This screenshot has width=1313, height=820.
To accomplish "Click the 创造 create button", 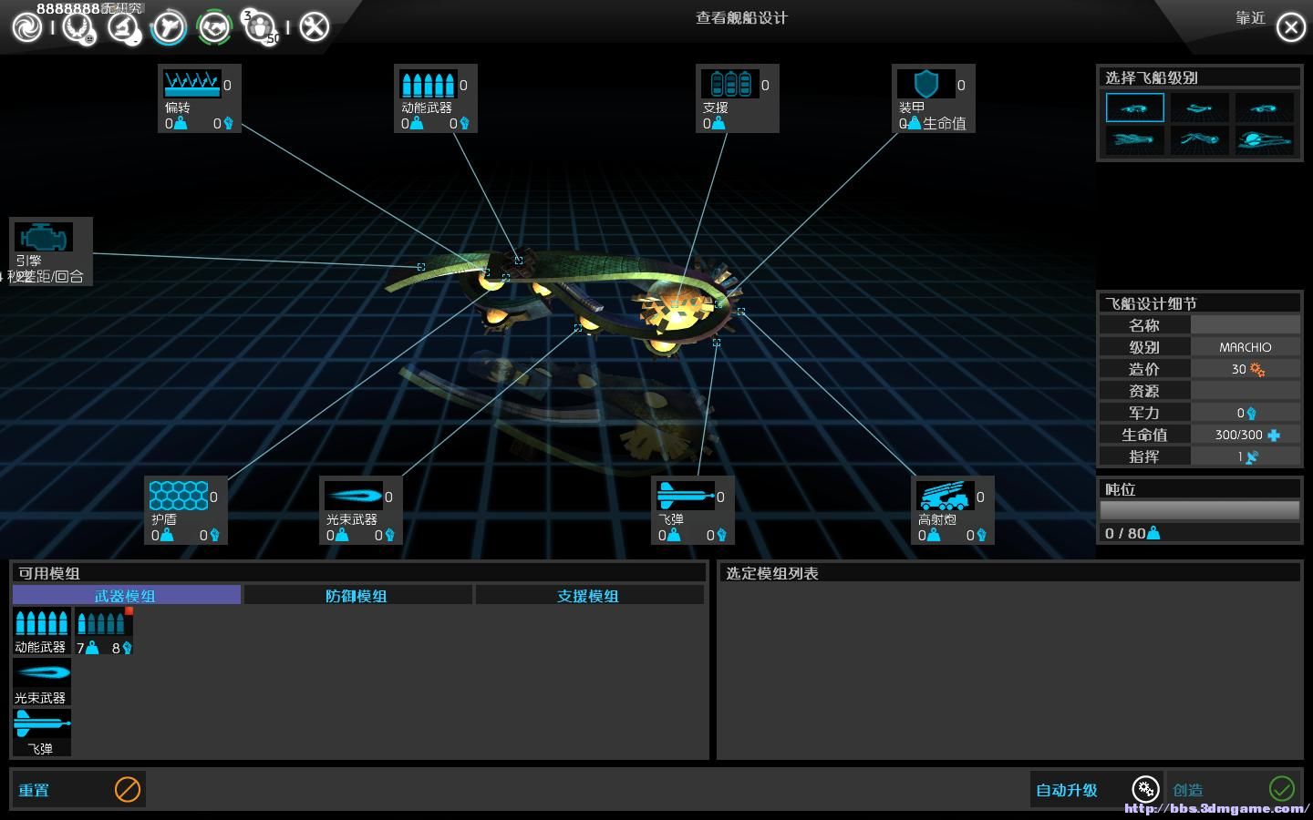I will 1234,789.
